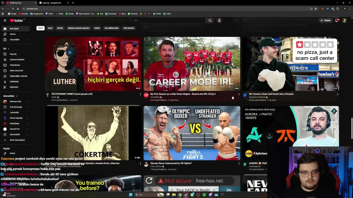
Task: Open Shorts in the sidebar
Action: click(x=15, y=34)
